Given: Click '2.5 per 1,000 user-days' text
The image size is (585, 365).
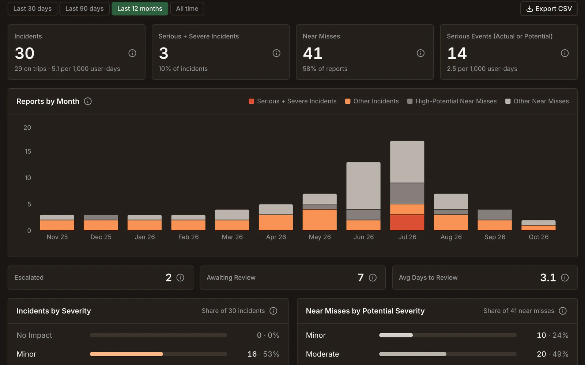Looking at the screenshot, I should coord(482,69).
